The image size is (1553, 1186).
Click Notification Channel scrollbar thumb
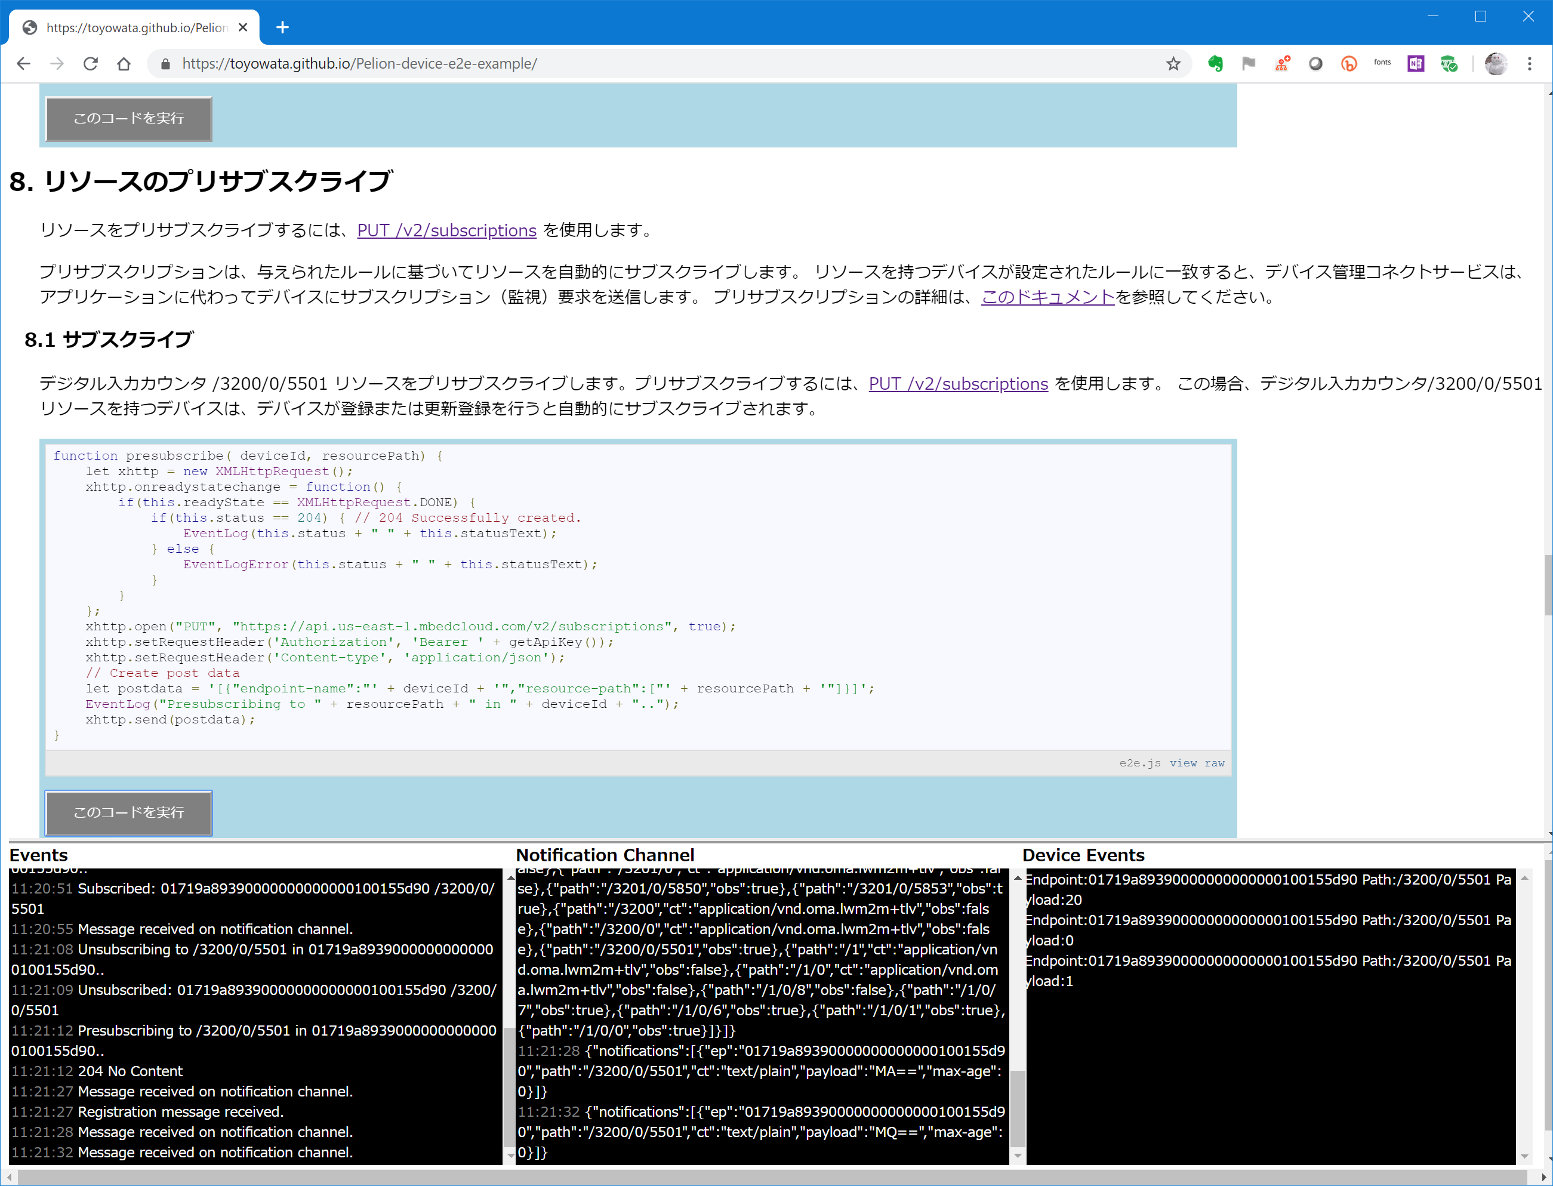point(1017,1109)
